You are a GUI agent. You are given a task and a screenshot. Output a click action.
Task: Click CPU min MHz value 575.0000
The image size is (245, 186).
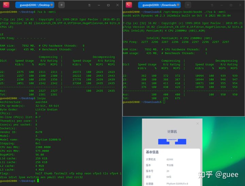42,151
